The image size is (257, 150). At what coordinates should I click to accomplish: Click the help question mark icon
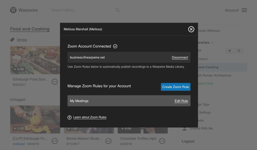tap(70, 117)
